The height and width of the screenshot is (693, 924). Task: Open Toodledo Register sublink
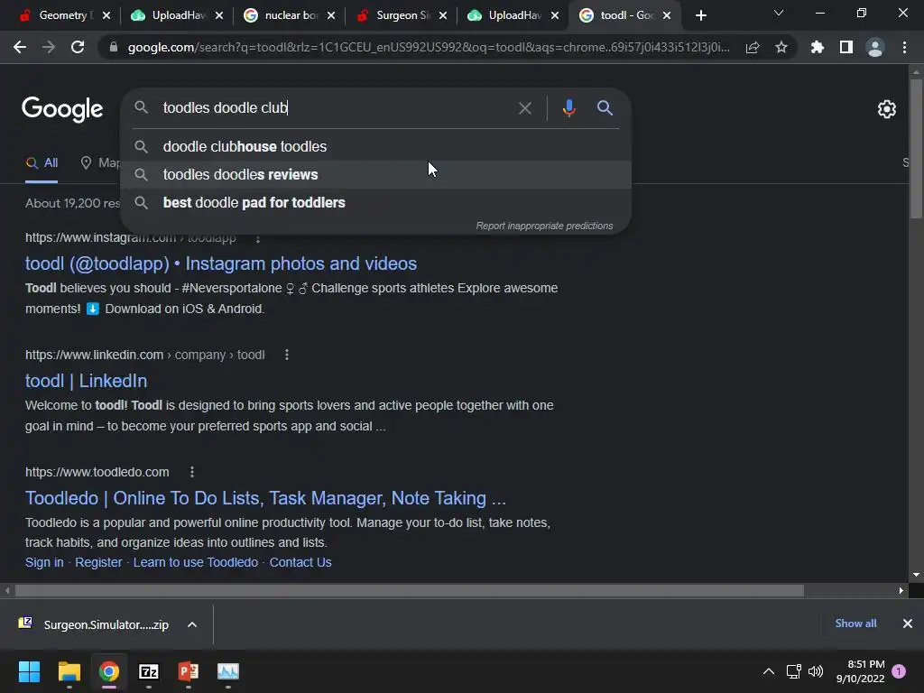[98, 563]
